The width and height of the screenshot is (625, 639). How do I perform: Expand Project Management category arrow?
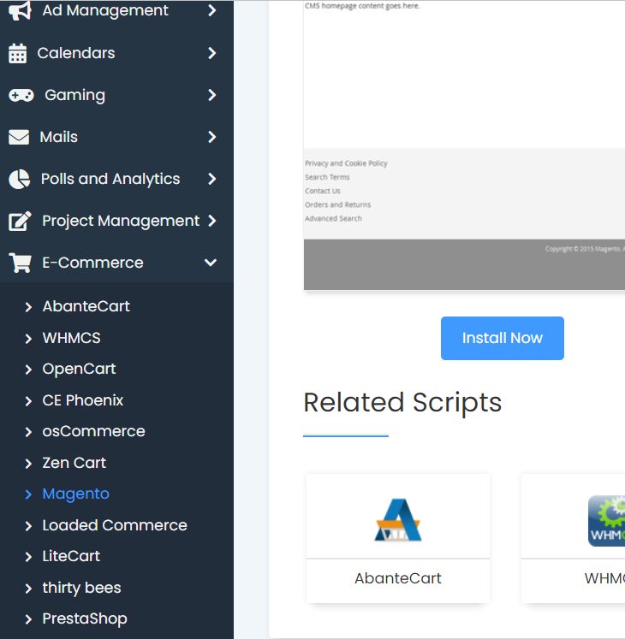point(211,221)
